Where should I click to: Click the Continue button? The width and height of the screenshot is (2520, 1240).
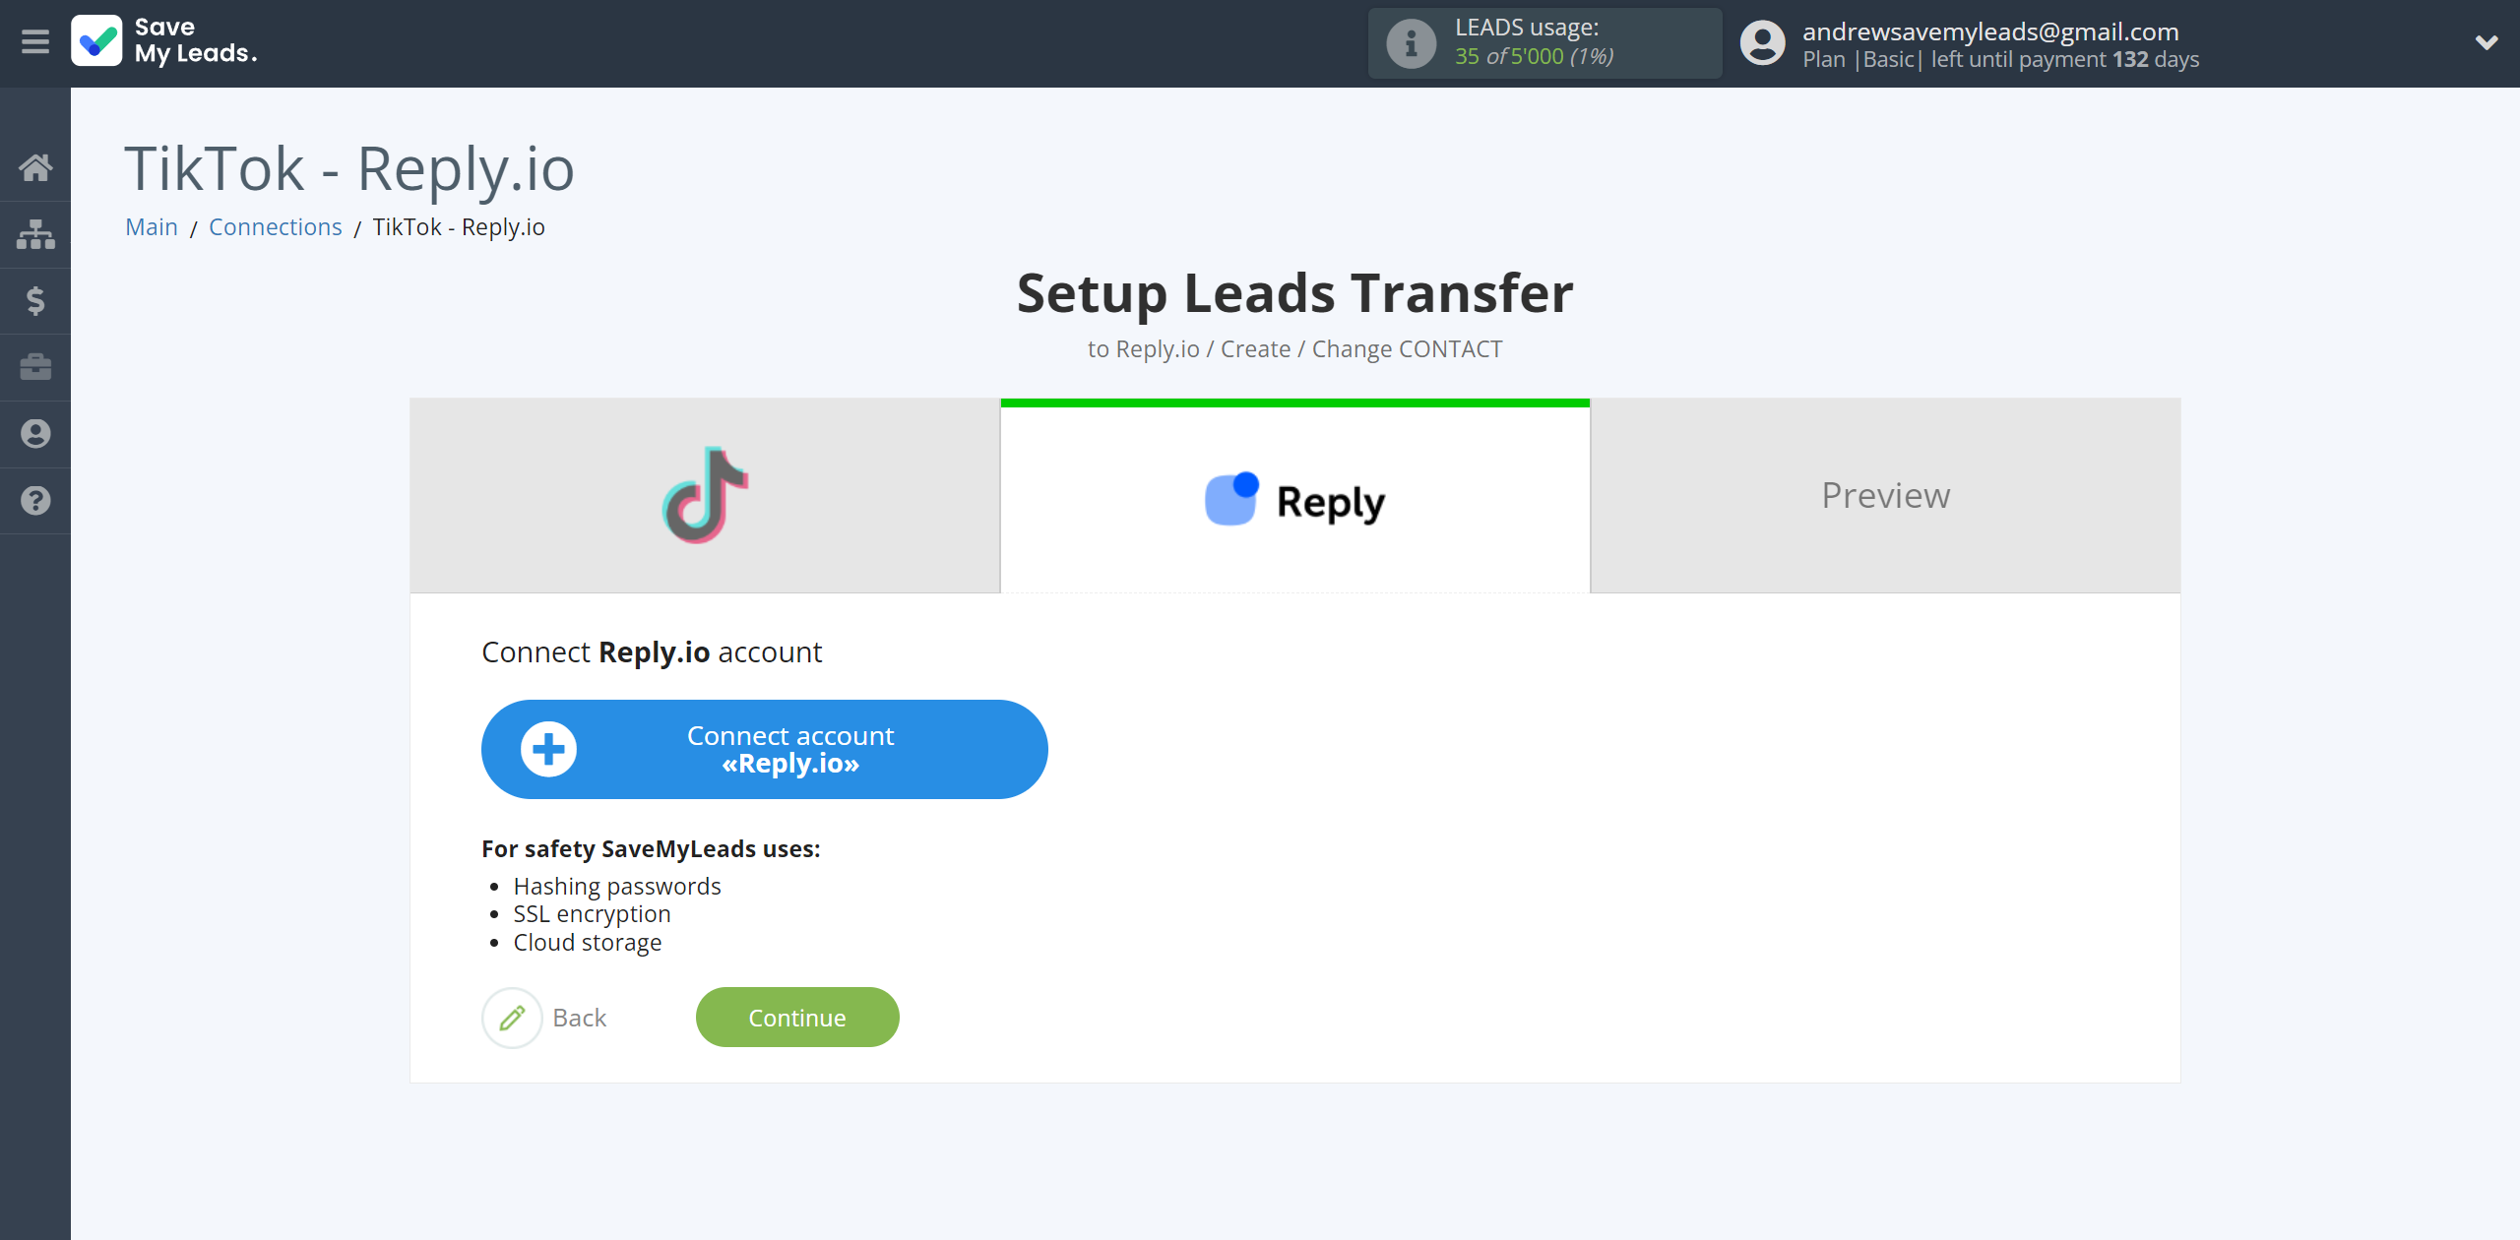tap(797, 1017)
